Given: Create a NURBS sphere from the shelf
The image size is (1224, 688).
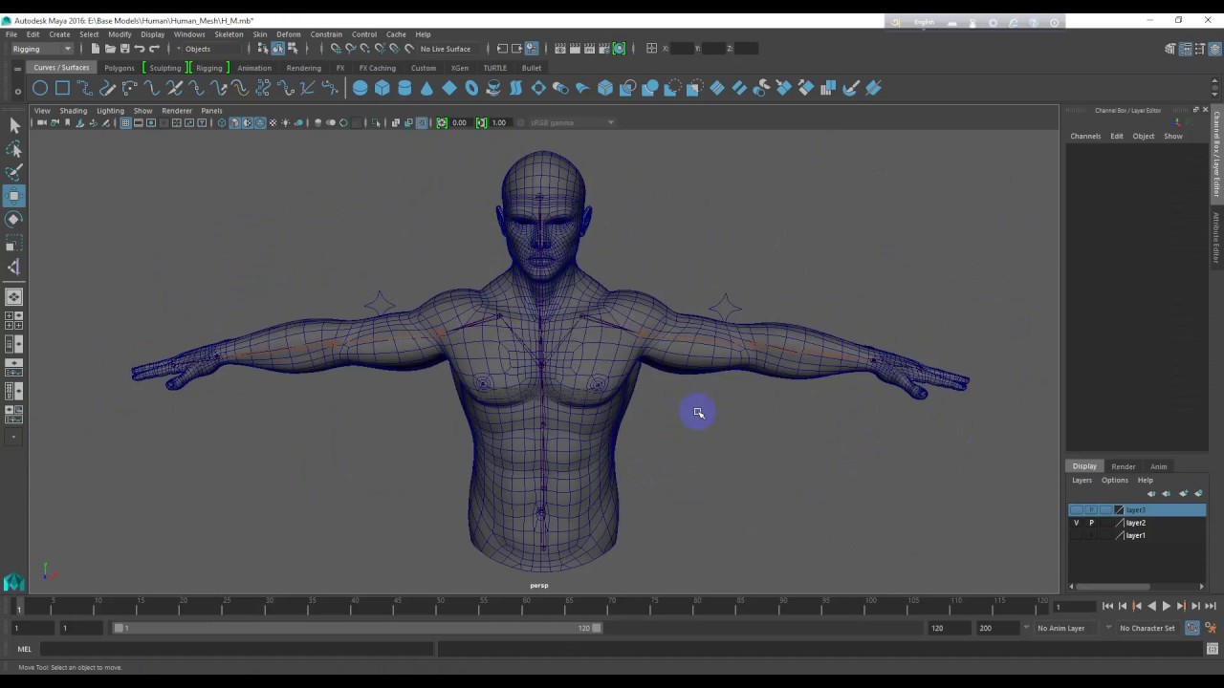Looking at the screenshot, I should coord(360,88).
